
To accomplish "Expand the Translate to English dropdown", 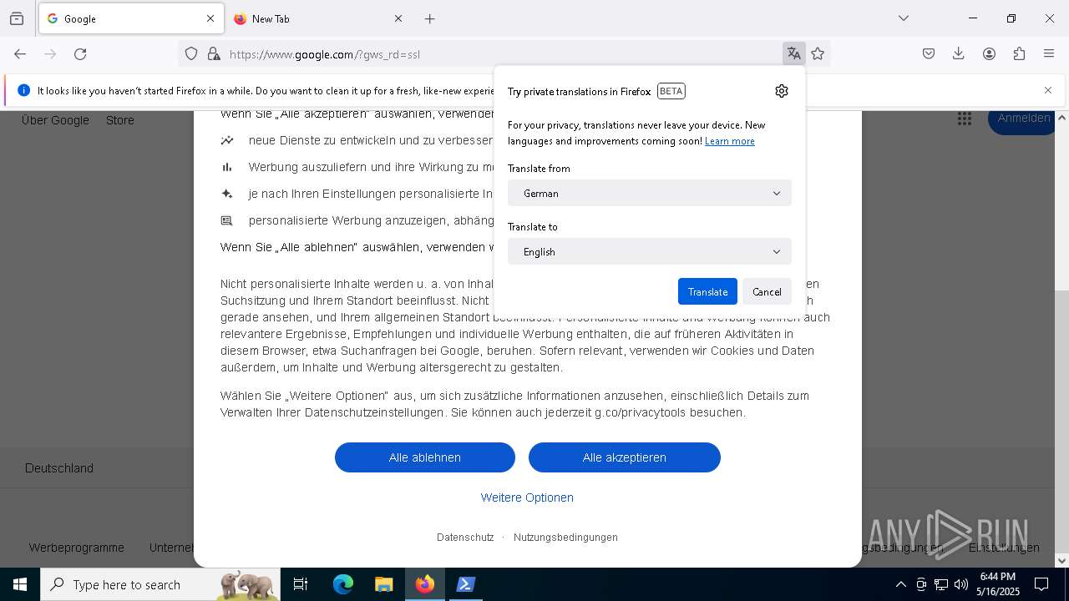I will click(x=650, y=251).
